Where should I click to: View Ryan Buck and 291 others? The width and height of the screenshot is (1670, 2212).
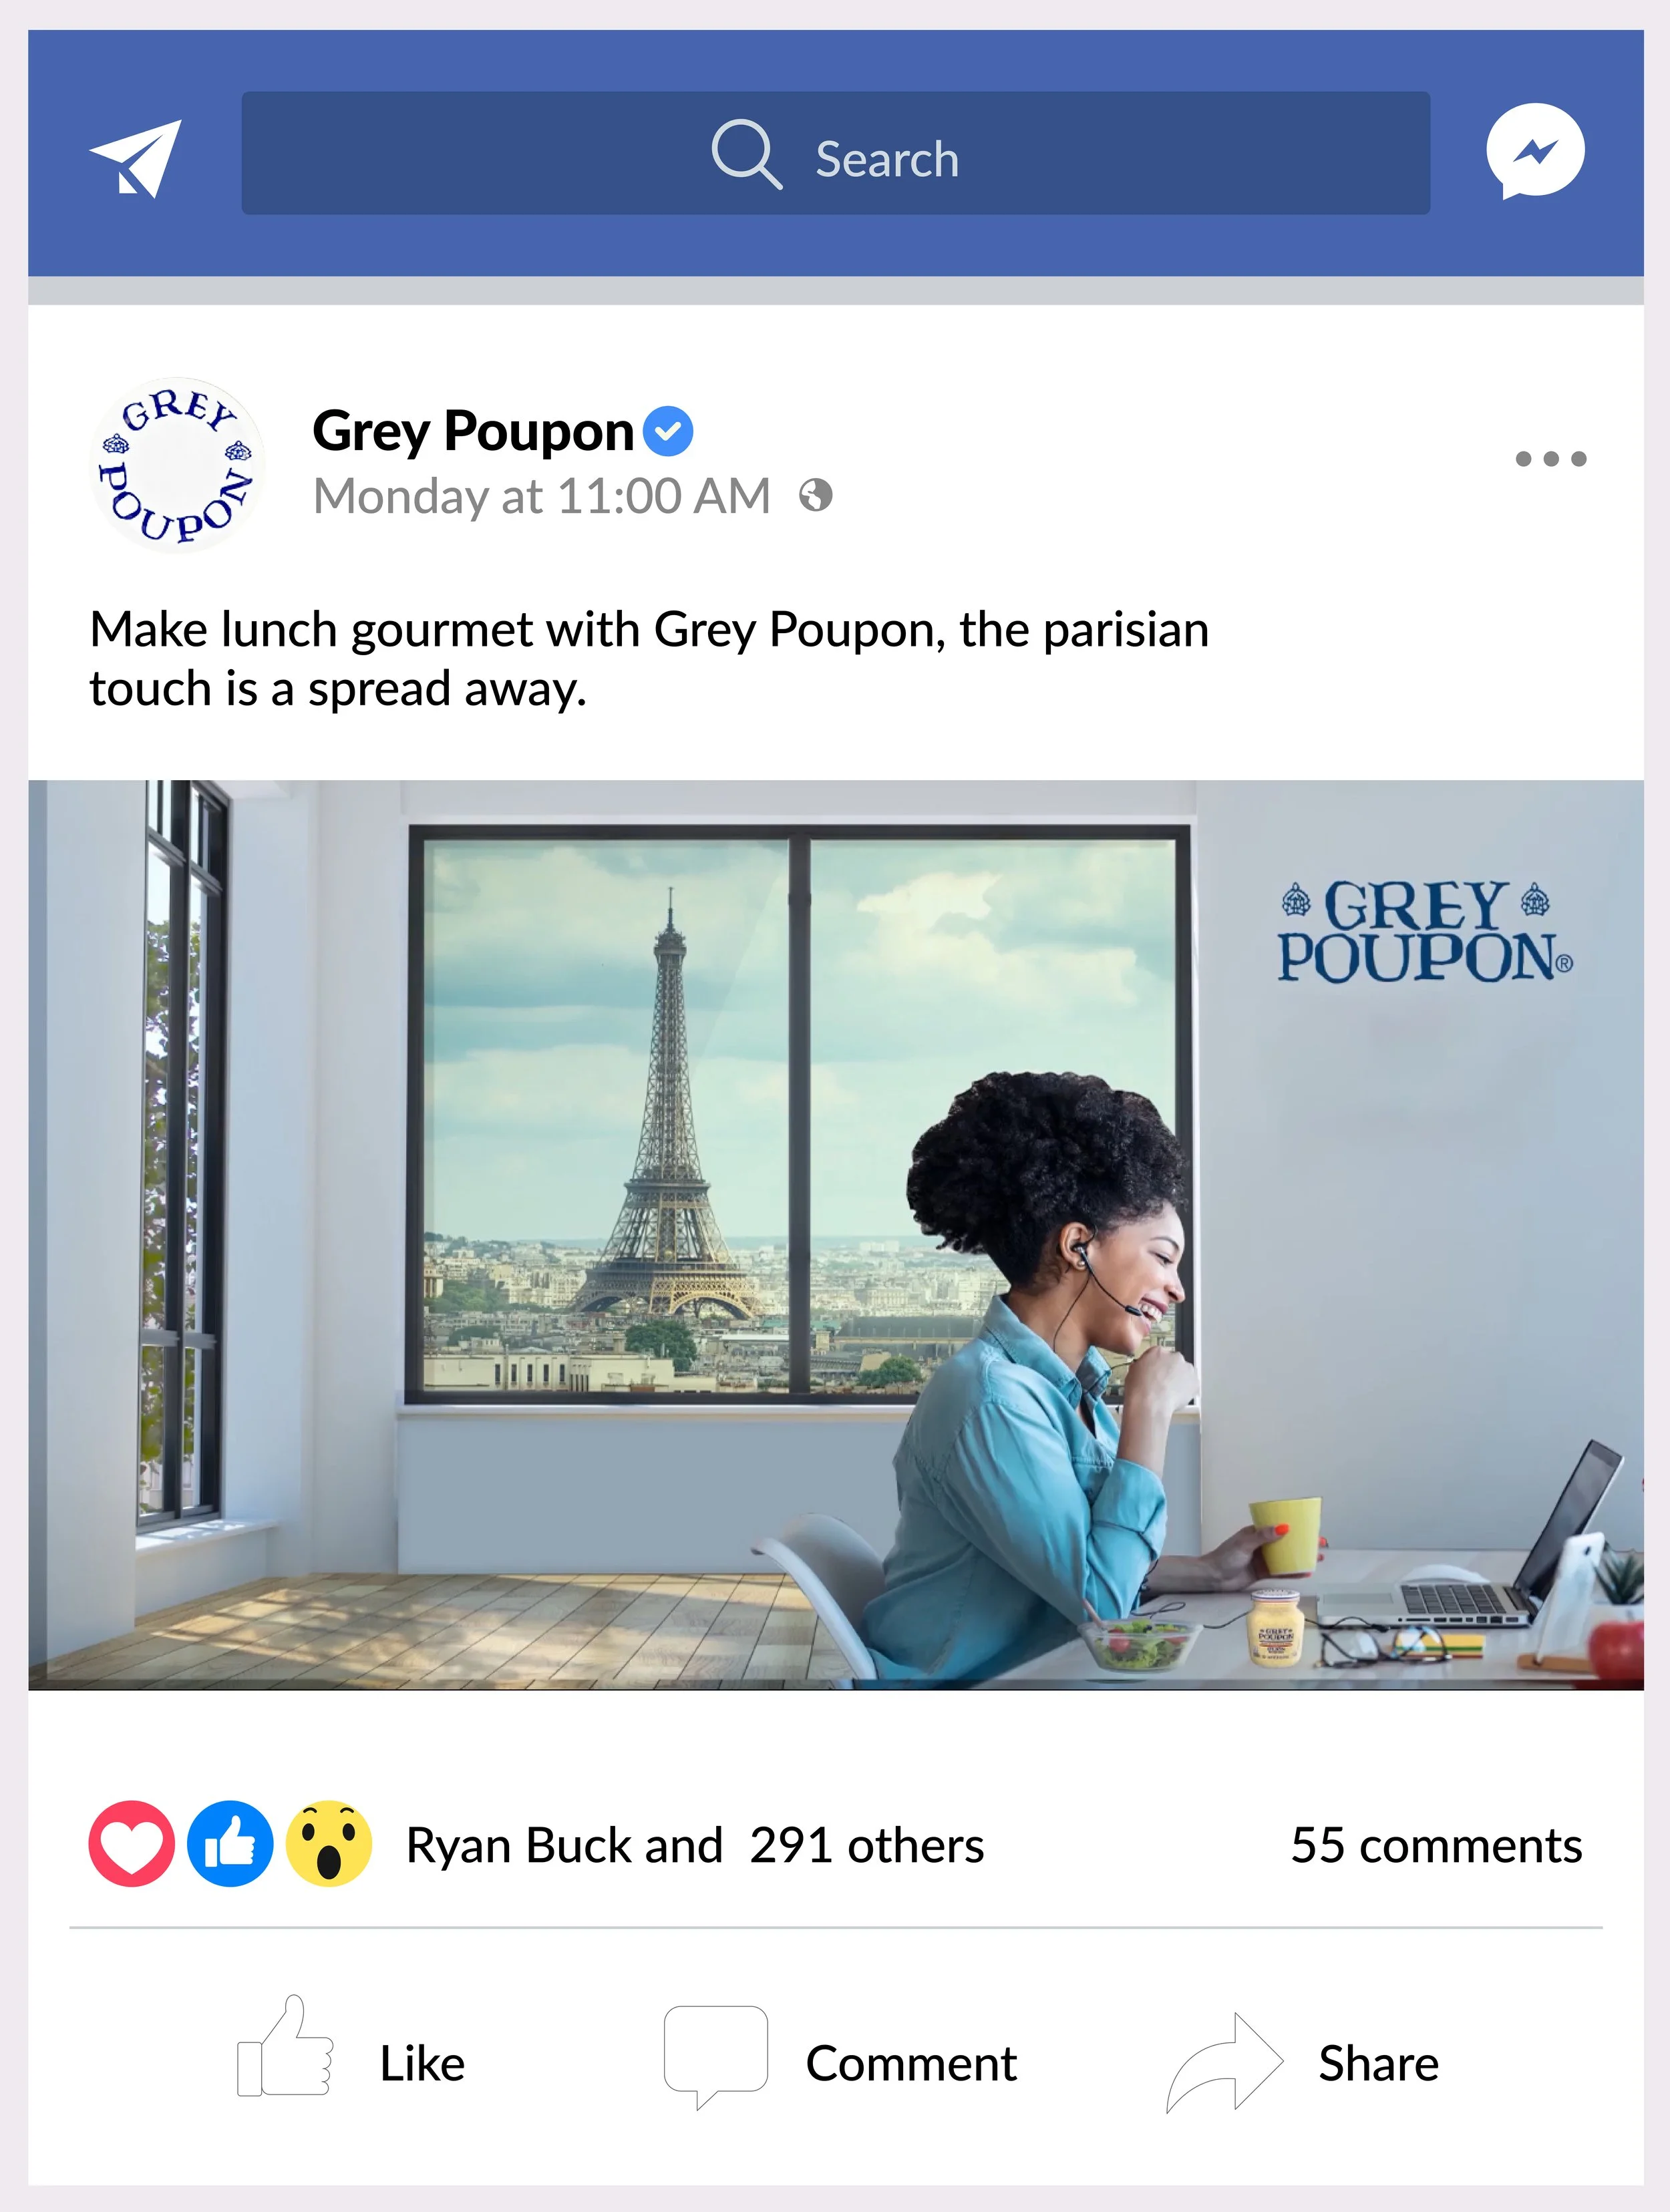(x=695, y=1846)
